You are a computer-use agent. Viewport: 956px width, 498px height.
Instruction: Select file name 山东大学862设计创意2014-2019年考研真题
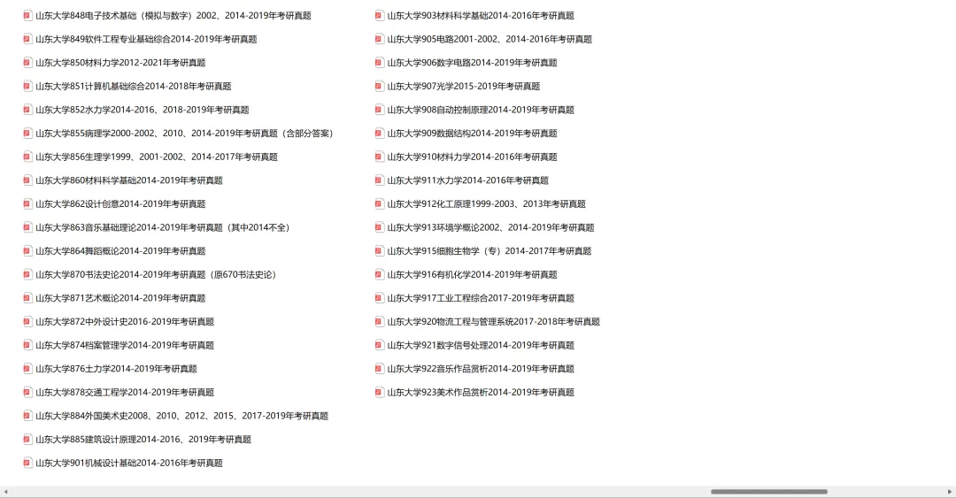click(x=120, y=203)
